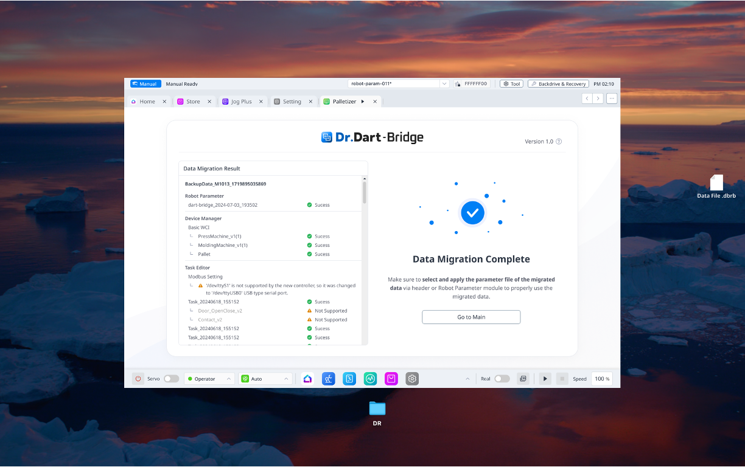Open the Operator role dropdown

209,379
